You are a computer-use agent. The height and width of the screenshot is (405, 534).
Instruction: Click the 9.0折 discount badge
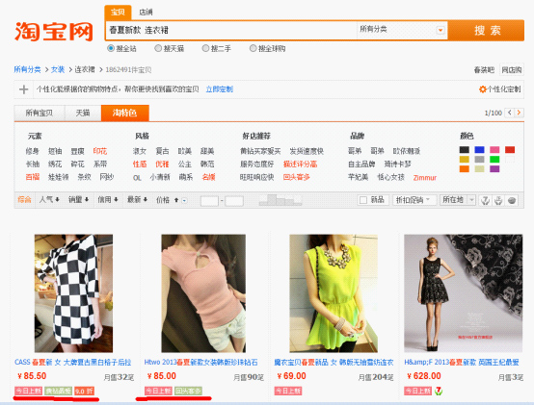pos(84,392)
